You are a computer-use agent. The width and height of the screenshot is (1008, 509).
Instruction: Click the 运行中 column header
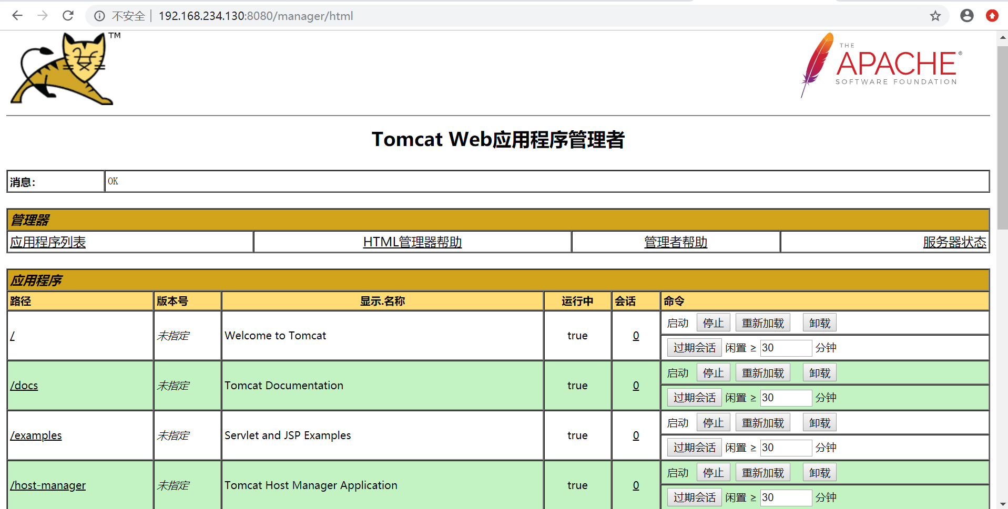click(x=577, y=301)
